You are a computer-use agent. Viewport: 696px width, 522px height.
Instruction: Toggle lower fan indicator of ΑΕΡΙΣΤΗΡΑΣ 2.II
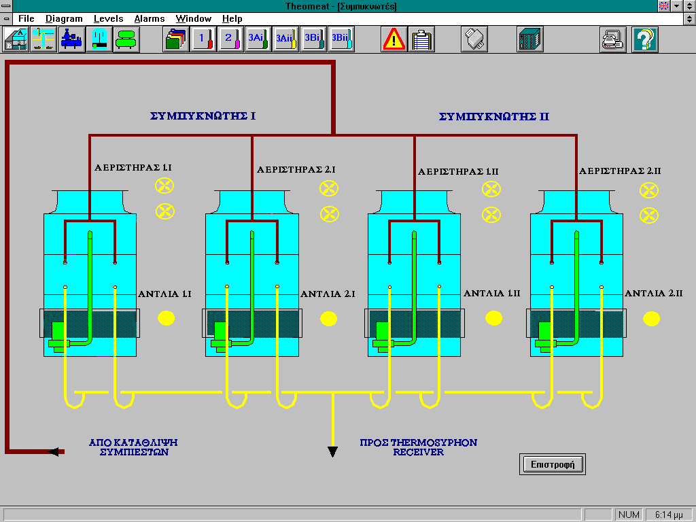click(x=649, y=215)
